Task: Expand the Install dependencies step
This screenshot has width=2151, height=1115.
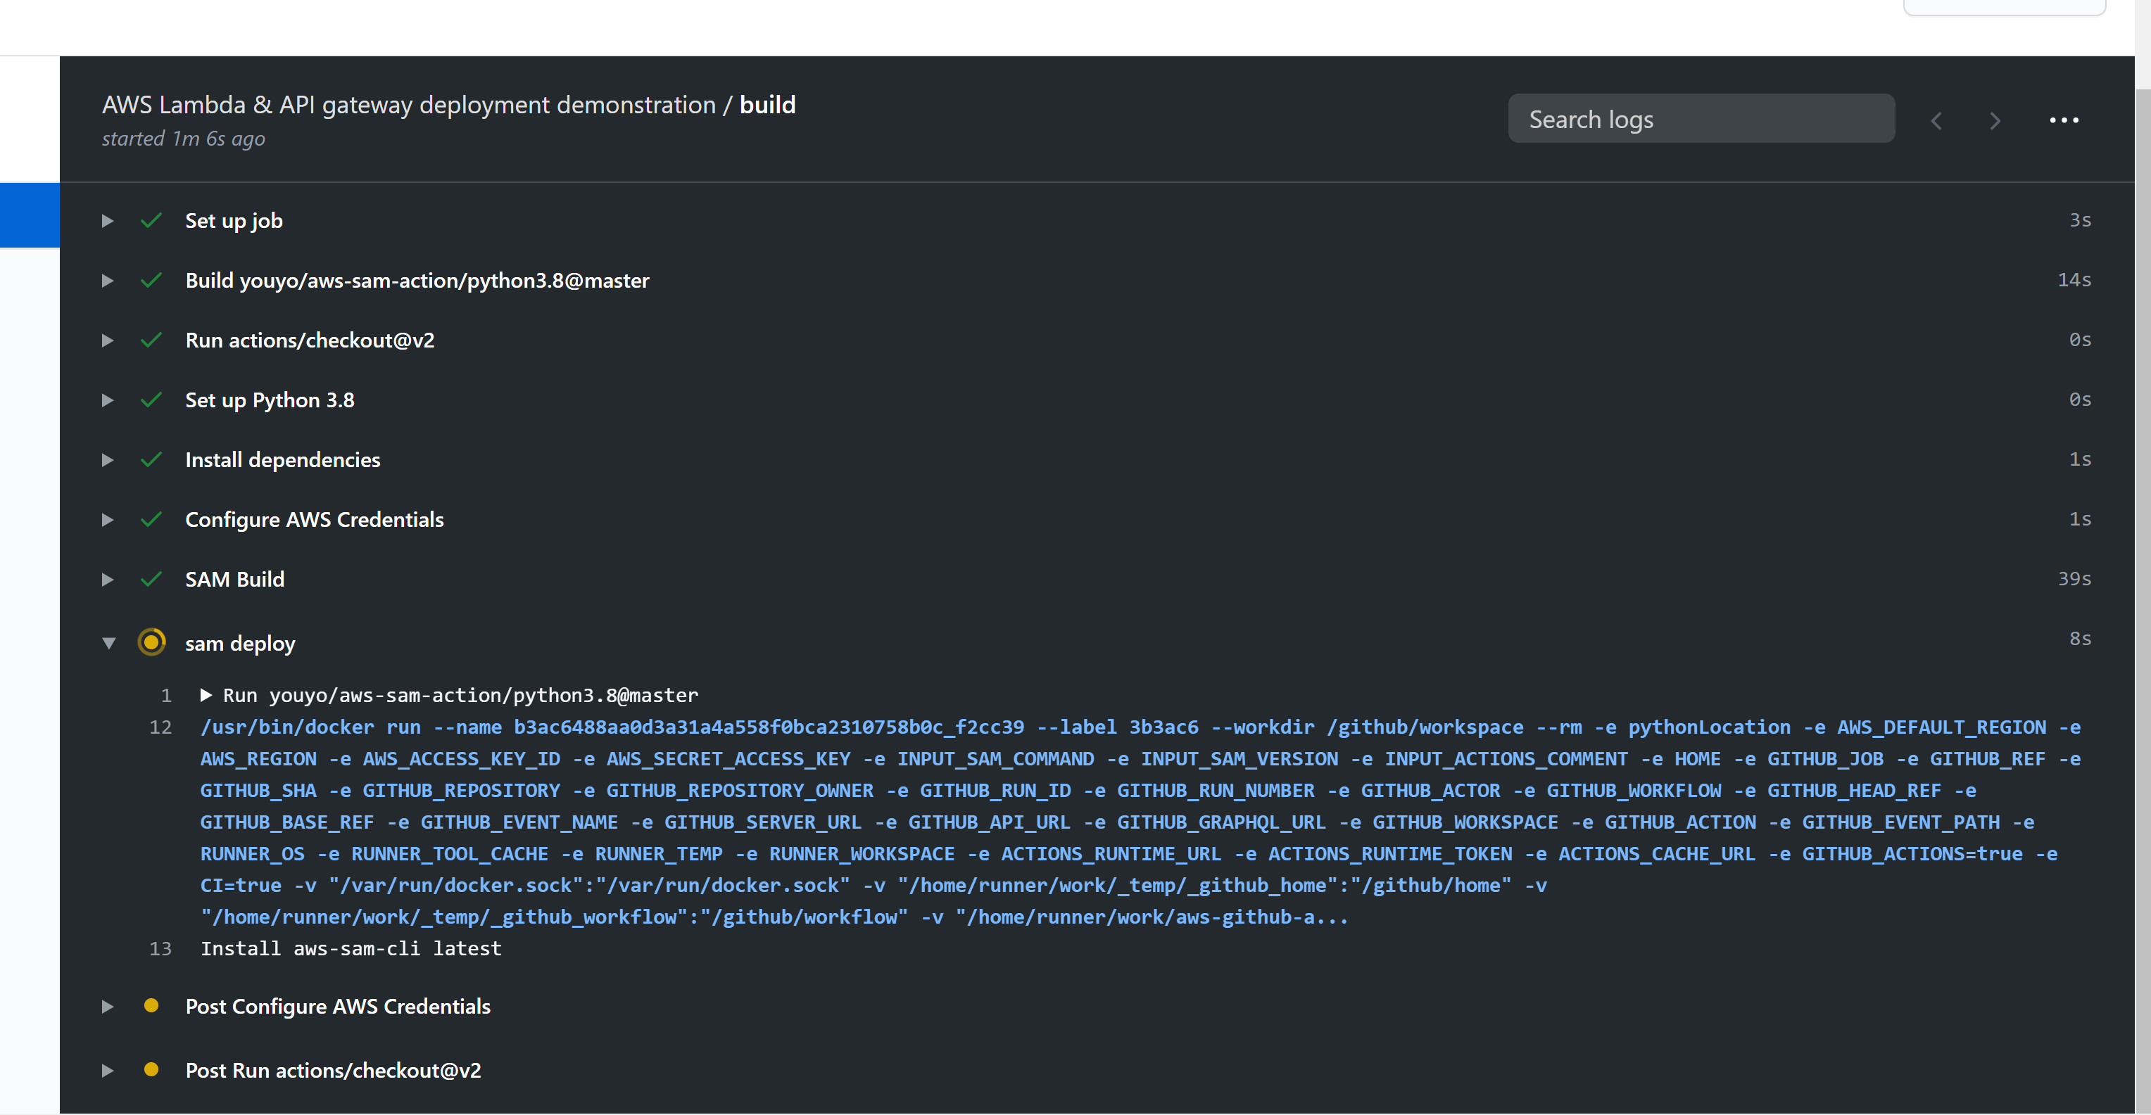Action: point(107,460)
